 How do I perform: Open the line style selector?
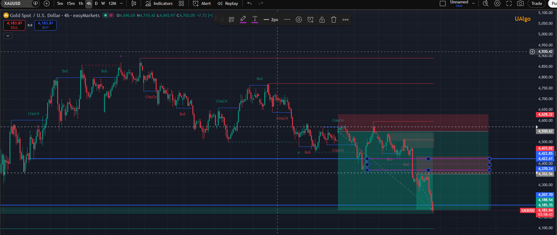point(287,19)
